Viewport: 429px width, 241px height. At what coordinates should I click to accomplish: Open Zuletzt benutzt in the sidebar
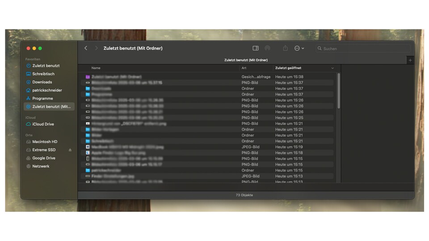tap(46, 66)
